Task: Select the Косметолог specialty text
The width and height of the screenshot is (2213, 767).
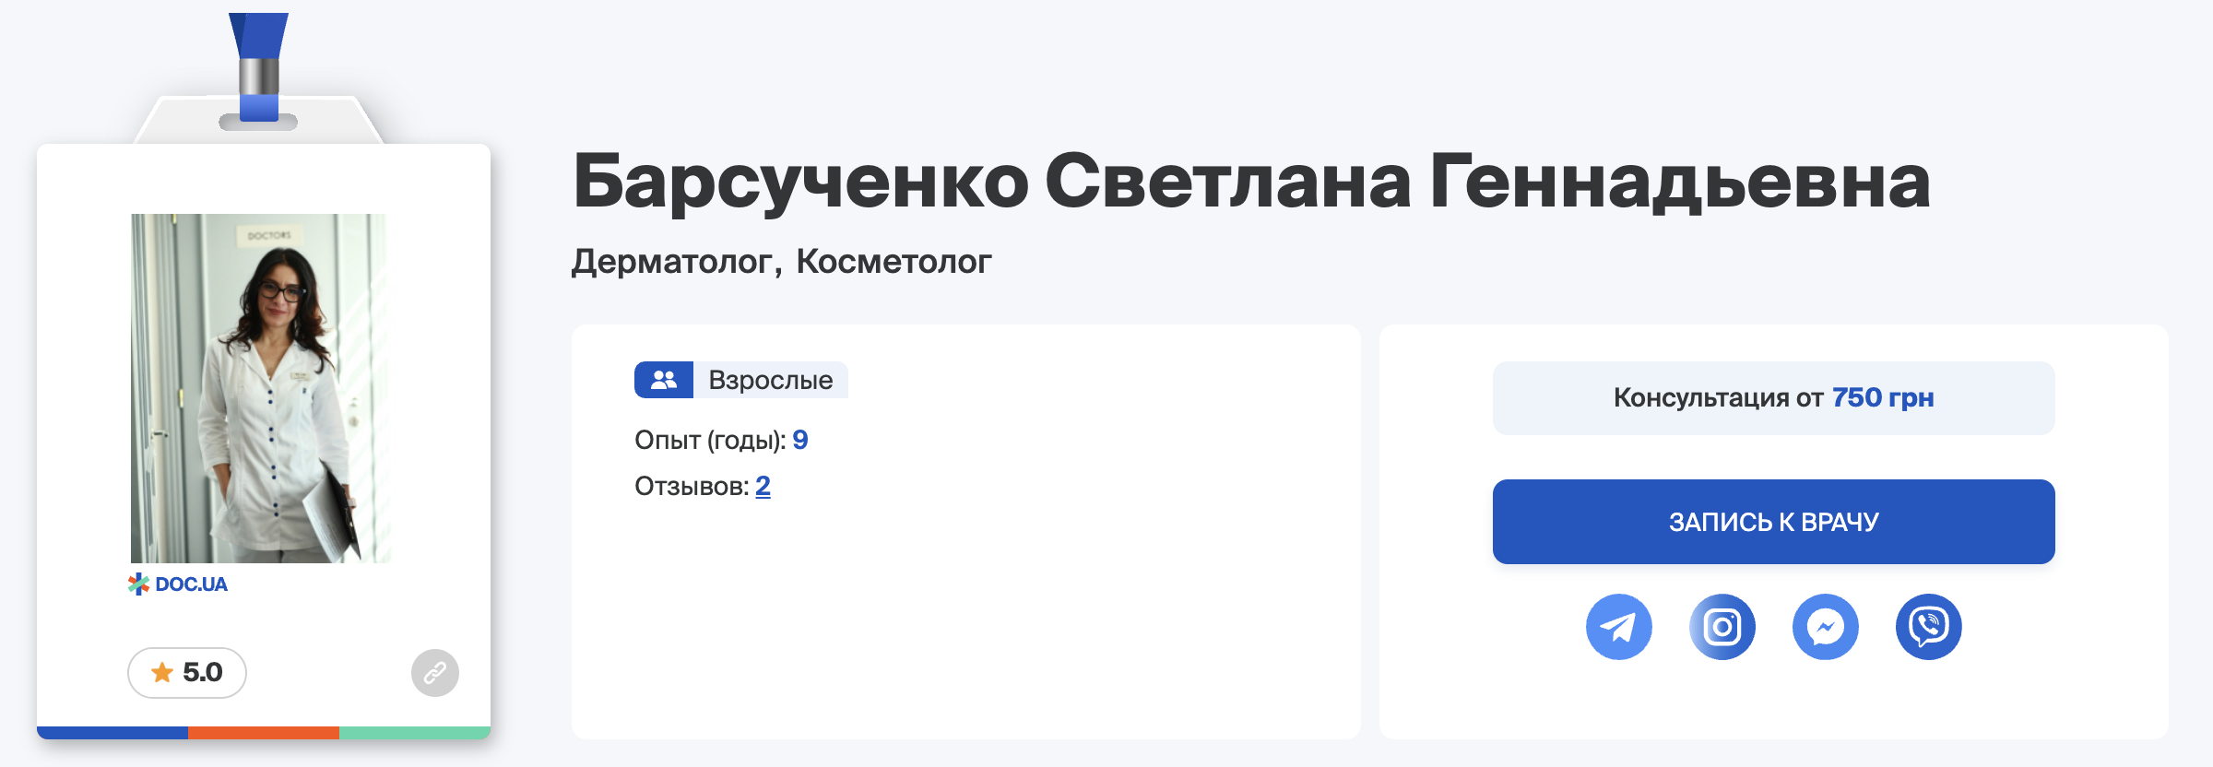Action: (x=893, y=262)
